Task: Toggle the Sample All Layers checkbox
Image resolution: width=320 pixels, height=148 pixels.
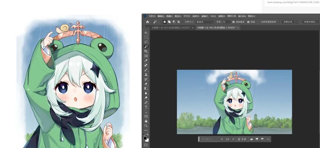Action: [259, 22]
